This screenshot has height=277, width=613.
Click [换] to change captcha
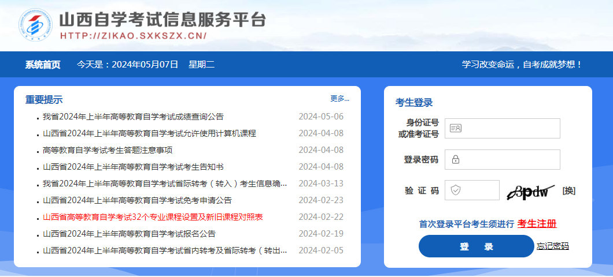pos(568,191)
